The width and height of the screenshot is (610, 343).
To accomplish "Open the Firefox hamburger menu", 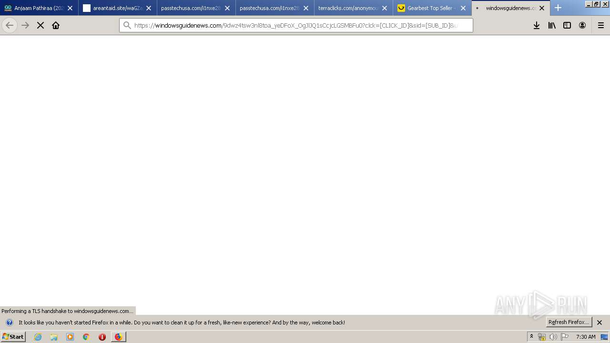I will (x=601, y=25).
